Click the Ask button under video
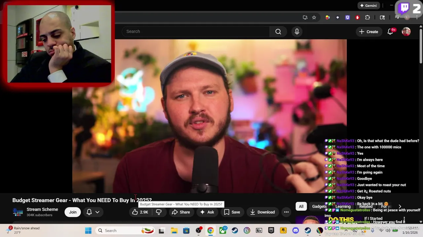The image size is (423, 237). click(x=207, y=212)
